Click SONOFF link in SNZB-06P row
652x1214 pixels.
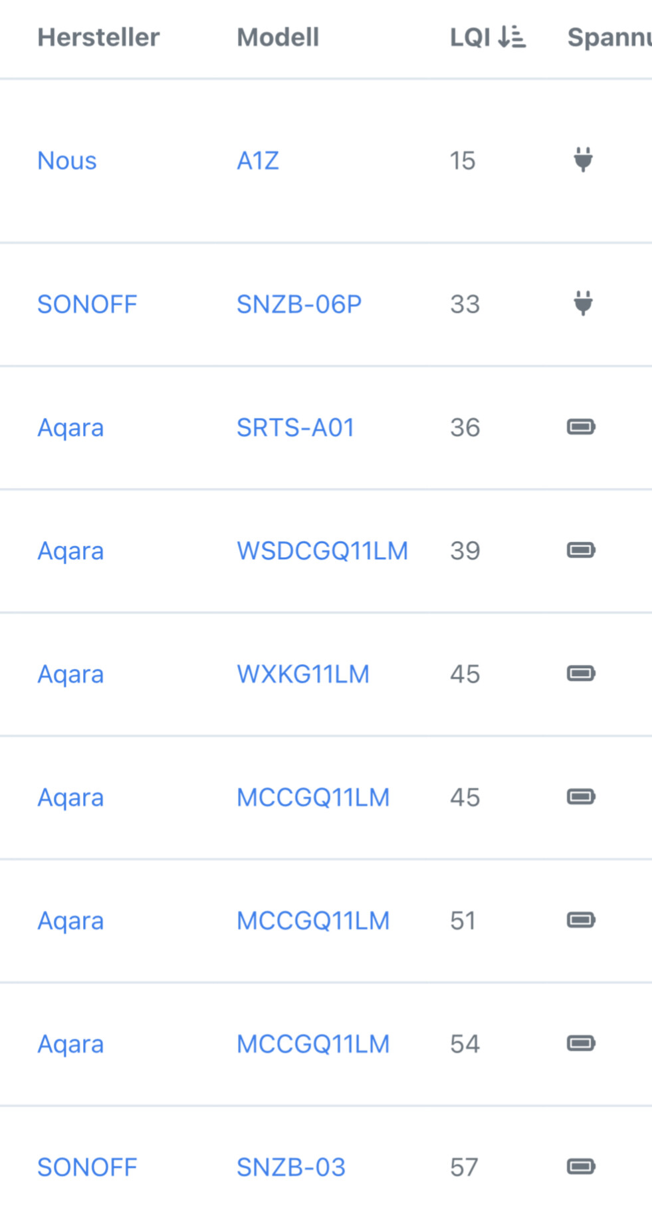(87, 304)
